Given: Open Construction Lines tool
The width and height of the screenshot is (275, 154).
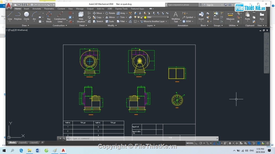Looking at the screenshot, I should 60,17.
